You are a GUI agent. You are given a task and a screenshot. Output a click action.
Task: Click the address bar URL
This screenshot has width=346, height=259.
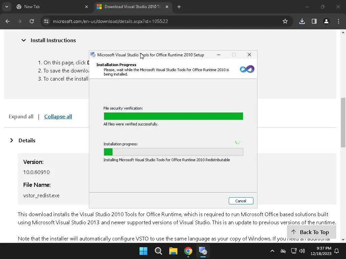point(110,21)
